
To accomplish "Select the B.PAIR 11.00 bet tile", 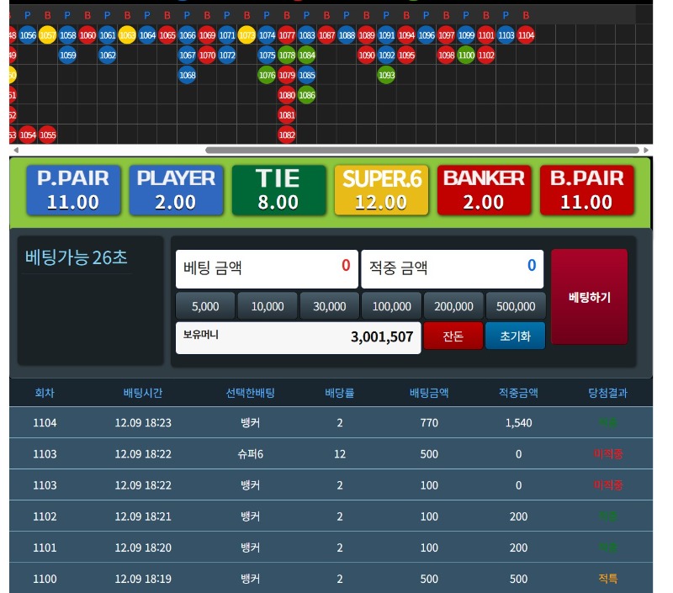I will click(x=586, y=189).
